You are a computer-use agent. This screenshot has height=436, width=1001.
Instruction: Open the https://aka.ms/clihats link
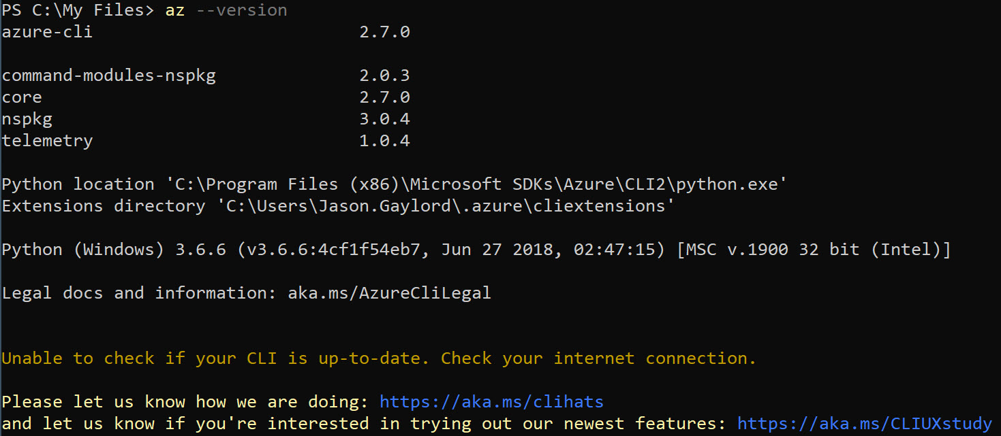491,402
